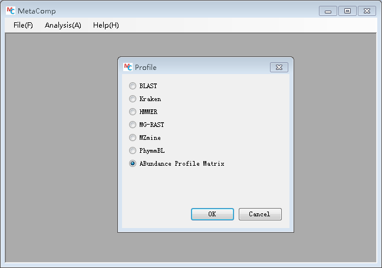Maximize the MetaComp window

coord(347,11)
